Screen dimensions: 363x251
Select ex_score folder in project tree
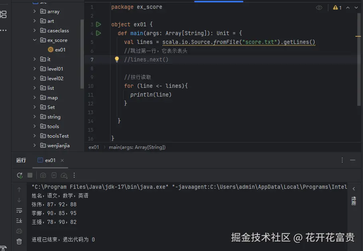54,40
